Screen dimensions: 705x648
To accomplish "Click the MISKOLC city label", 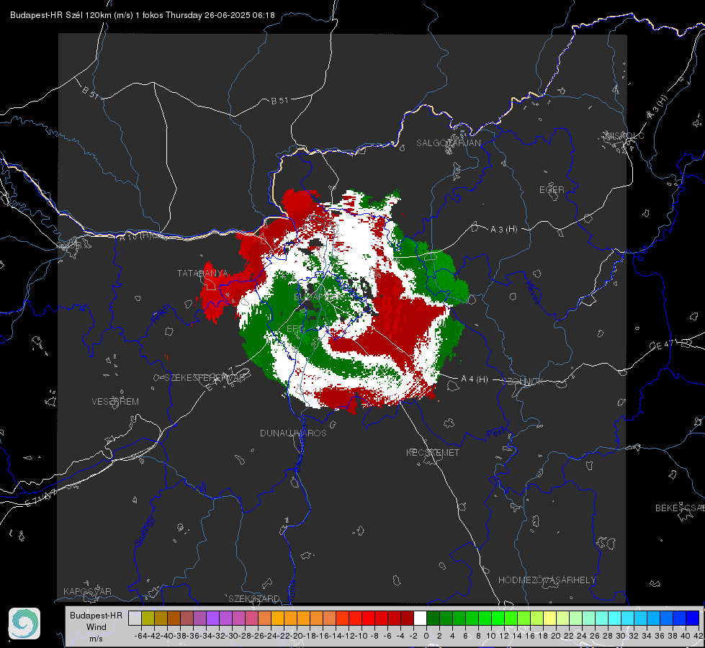I will tap(624, 135).
